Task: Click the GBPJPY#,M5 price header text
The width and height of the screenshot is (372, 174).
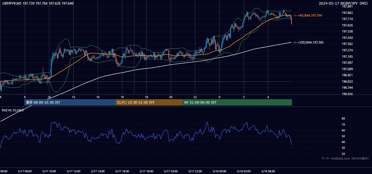Action: (38, 3)
